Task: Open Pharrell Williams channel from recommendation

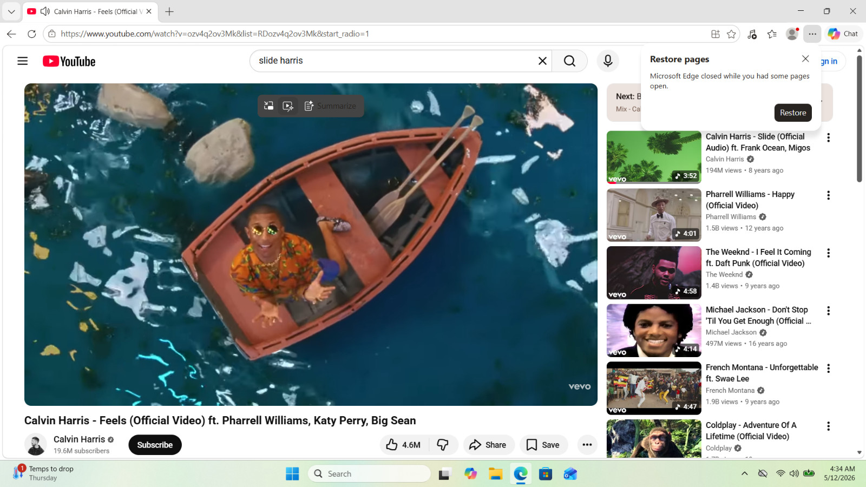Action: 731,217
